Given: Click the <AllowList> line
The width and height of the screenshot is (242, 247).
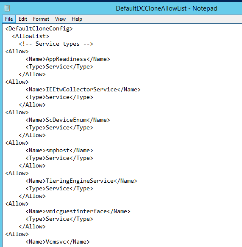Looking at the screenshot, I should point(31,36).
